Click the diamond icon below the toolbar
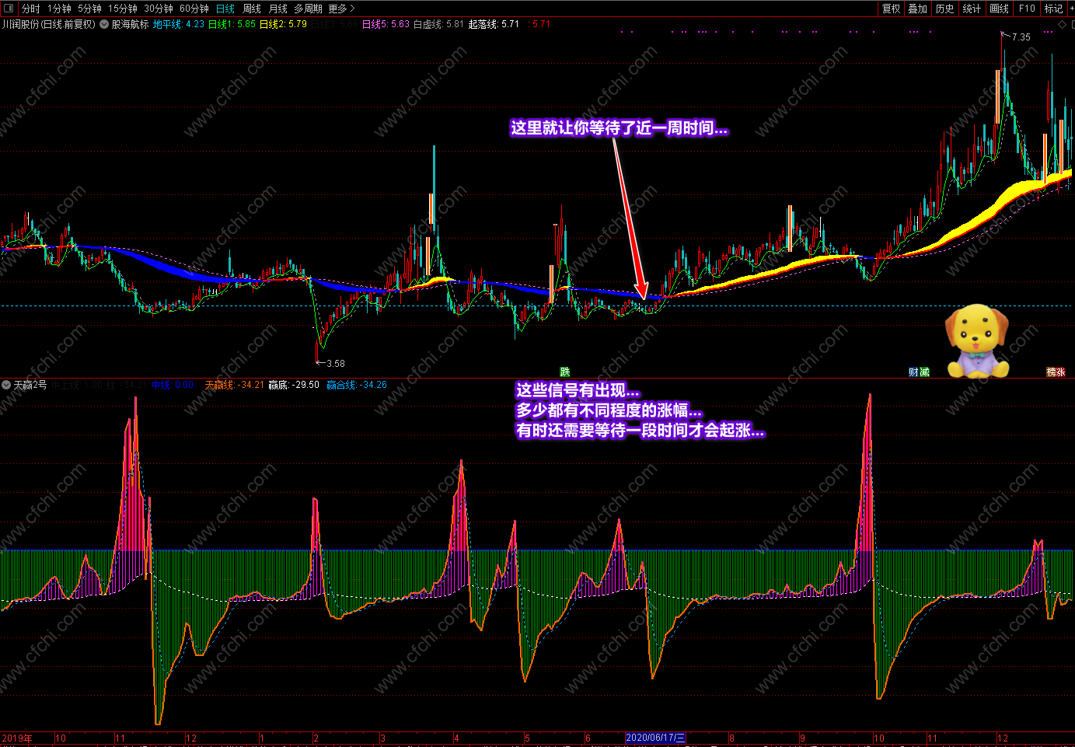This screenshot has width=1075, height=747. point(1063,25)
